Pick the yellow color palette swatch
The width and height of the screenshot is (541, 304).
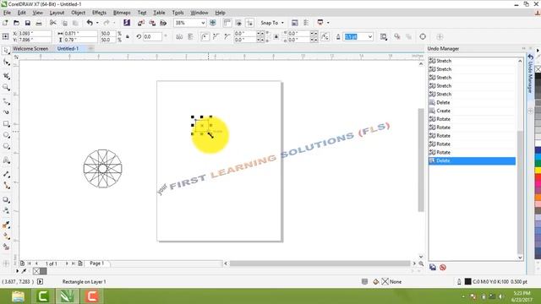click(x=538, y=171)
